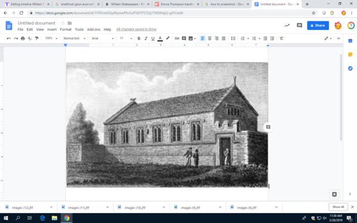Open Google Calendar side panel
Viewport: 357px width, 223px height.
(x=350, y=41)
